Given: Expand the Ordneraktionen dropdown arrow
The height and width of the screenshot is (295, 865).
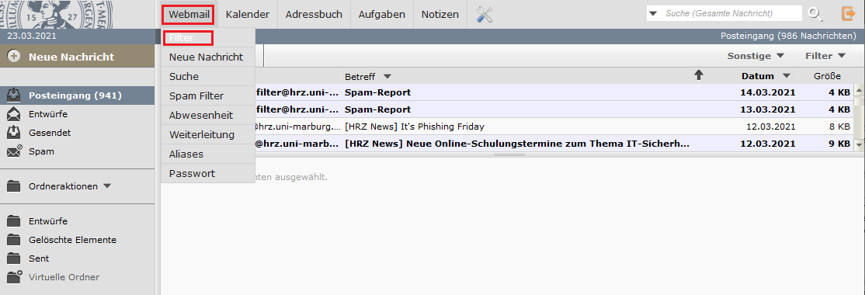Looking at the screenshot, I should tap(107, 186).
